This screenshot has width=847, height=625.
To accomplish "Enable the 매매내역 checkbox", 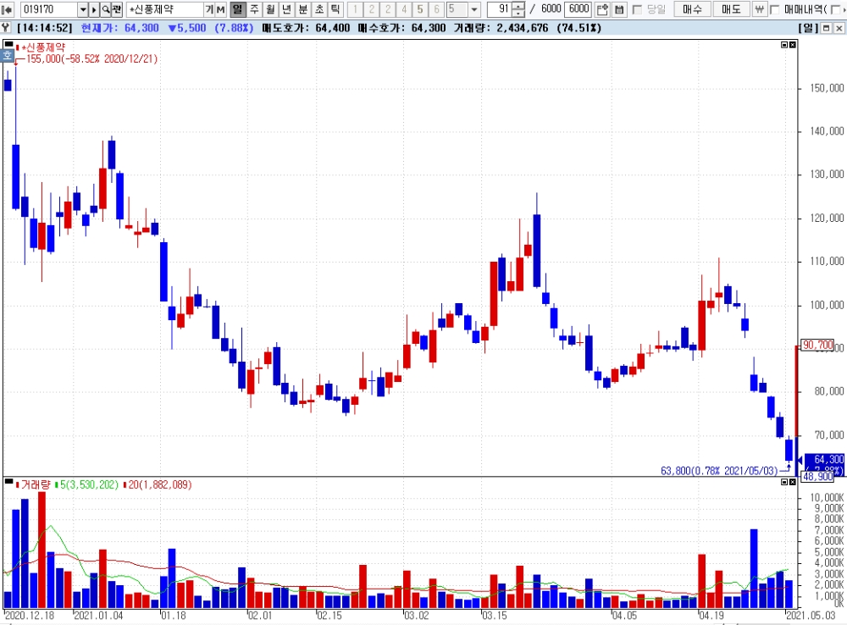I will pyautogui.click(x=774, y=9).
